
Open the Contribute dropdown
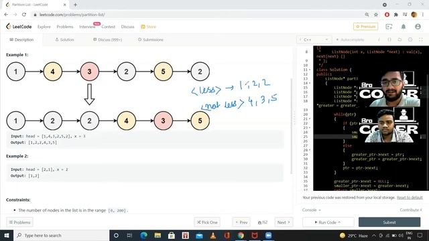(411, 210)
